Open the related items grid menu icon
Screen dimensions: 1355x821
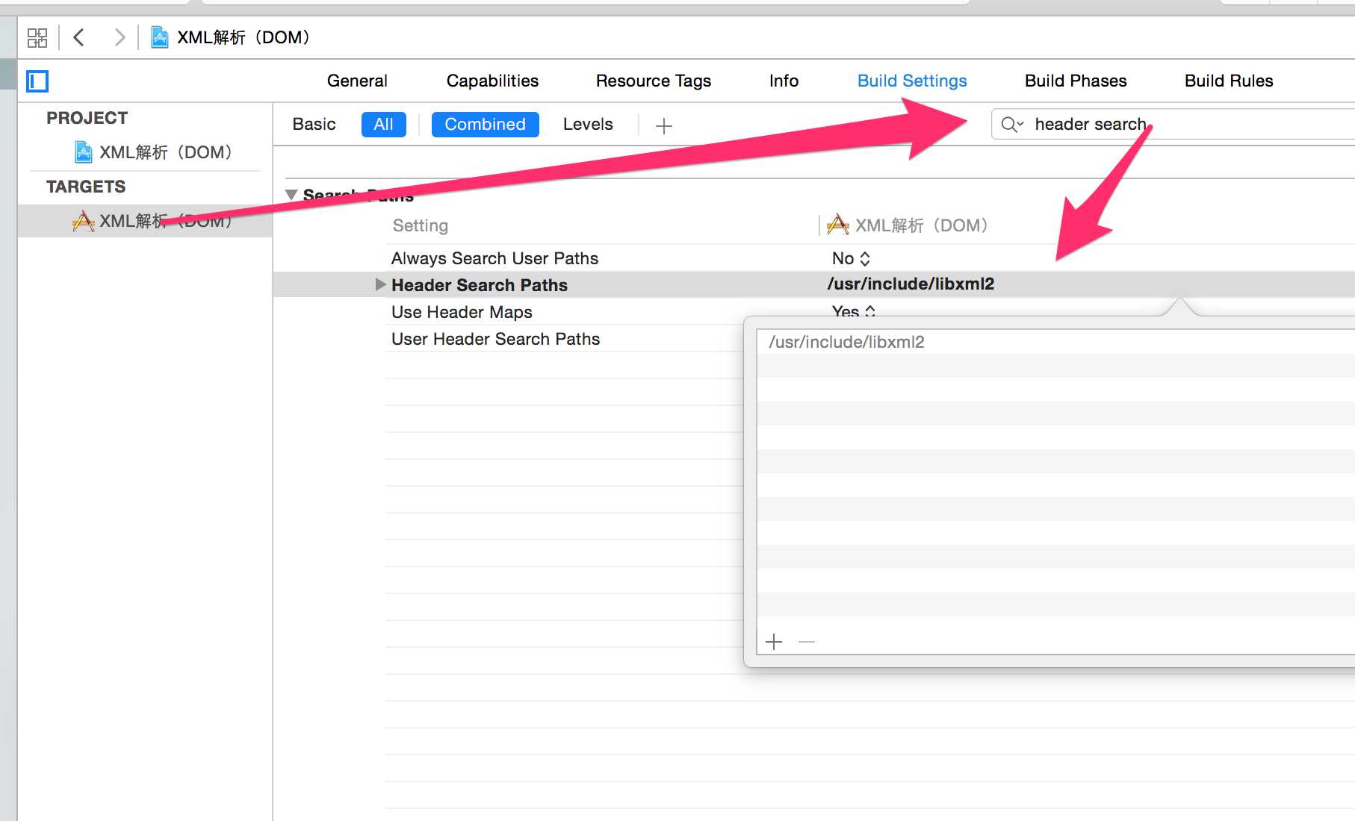tap(37, 37)
